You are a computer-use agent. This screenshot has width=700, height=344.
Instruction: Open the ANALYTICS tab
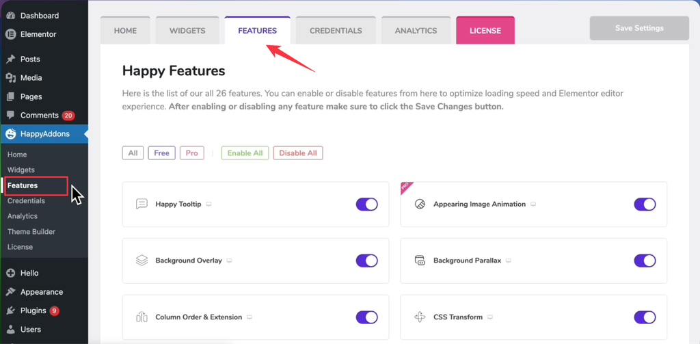tap(416, 31)
